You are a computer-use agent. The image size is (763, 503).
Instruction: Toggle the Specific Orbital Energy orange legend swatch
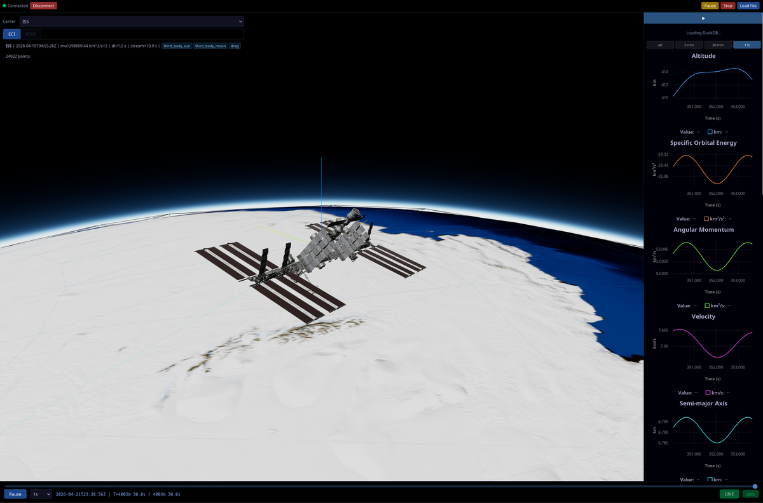click(706, 218)
